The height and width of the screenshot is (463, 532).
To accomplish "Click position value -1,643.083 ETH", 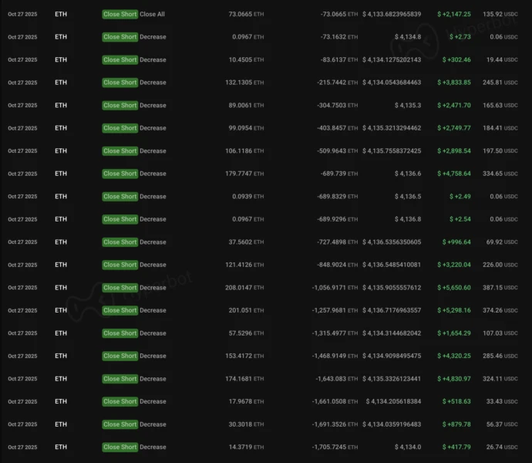I will coord(337,378).
